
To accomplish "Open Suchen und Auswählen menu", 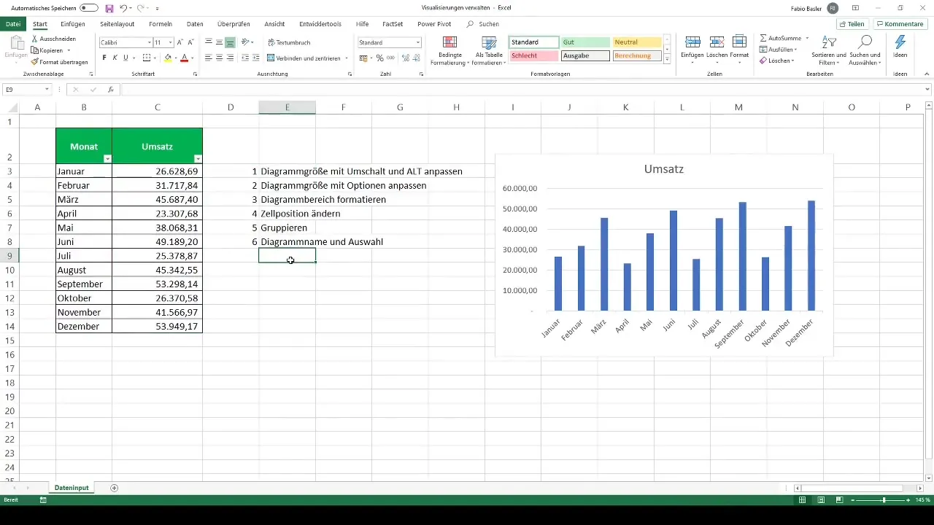I will pos(865,50).
